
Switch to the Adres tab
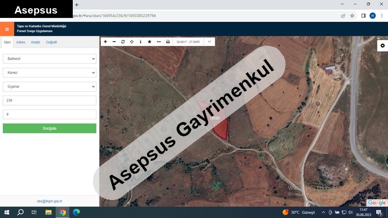click(x=21, y=42)
